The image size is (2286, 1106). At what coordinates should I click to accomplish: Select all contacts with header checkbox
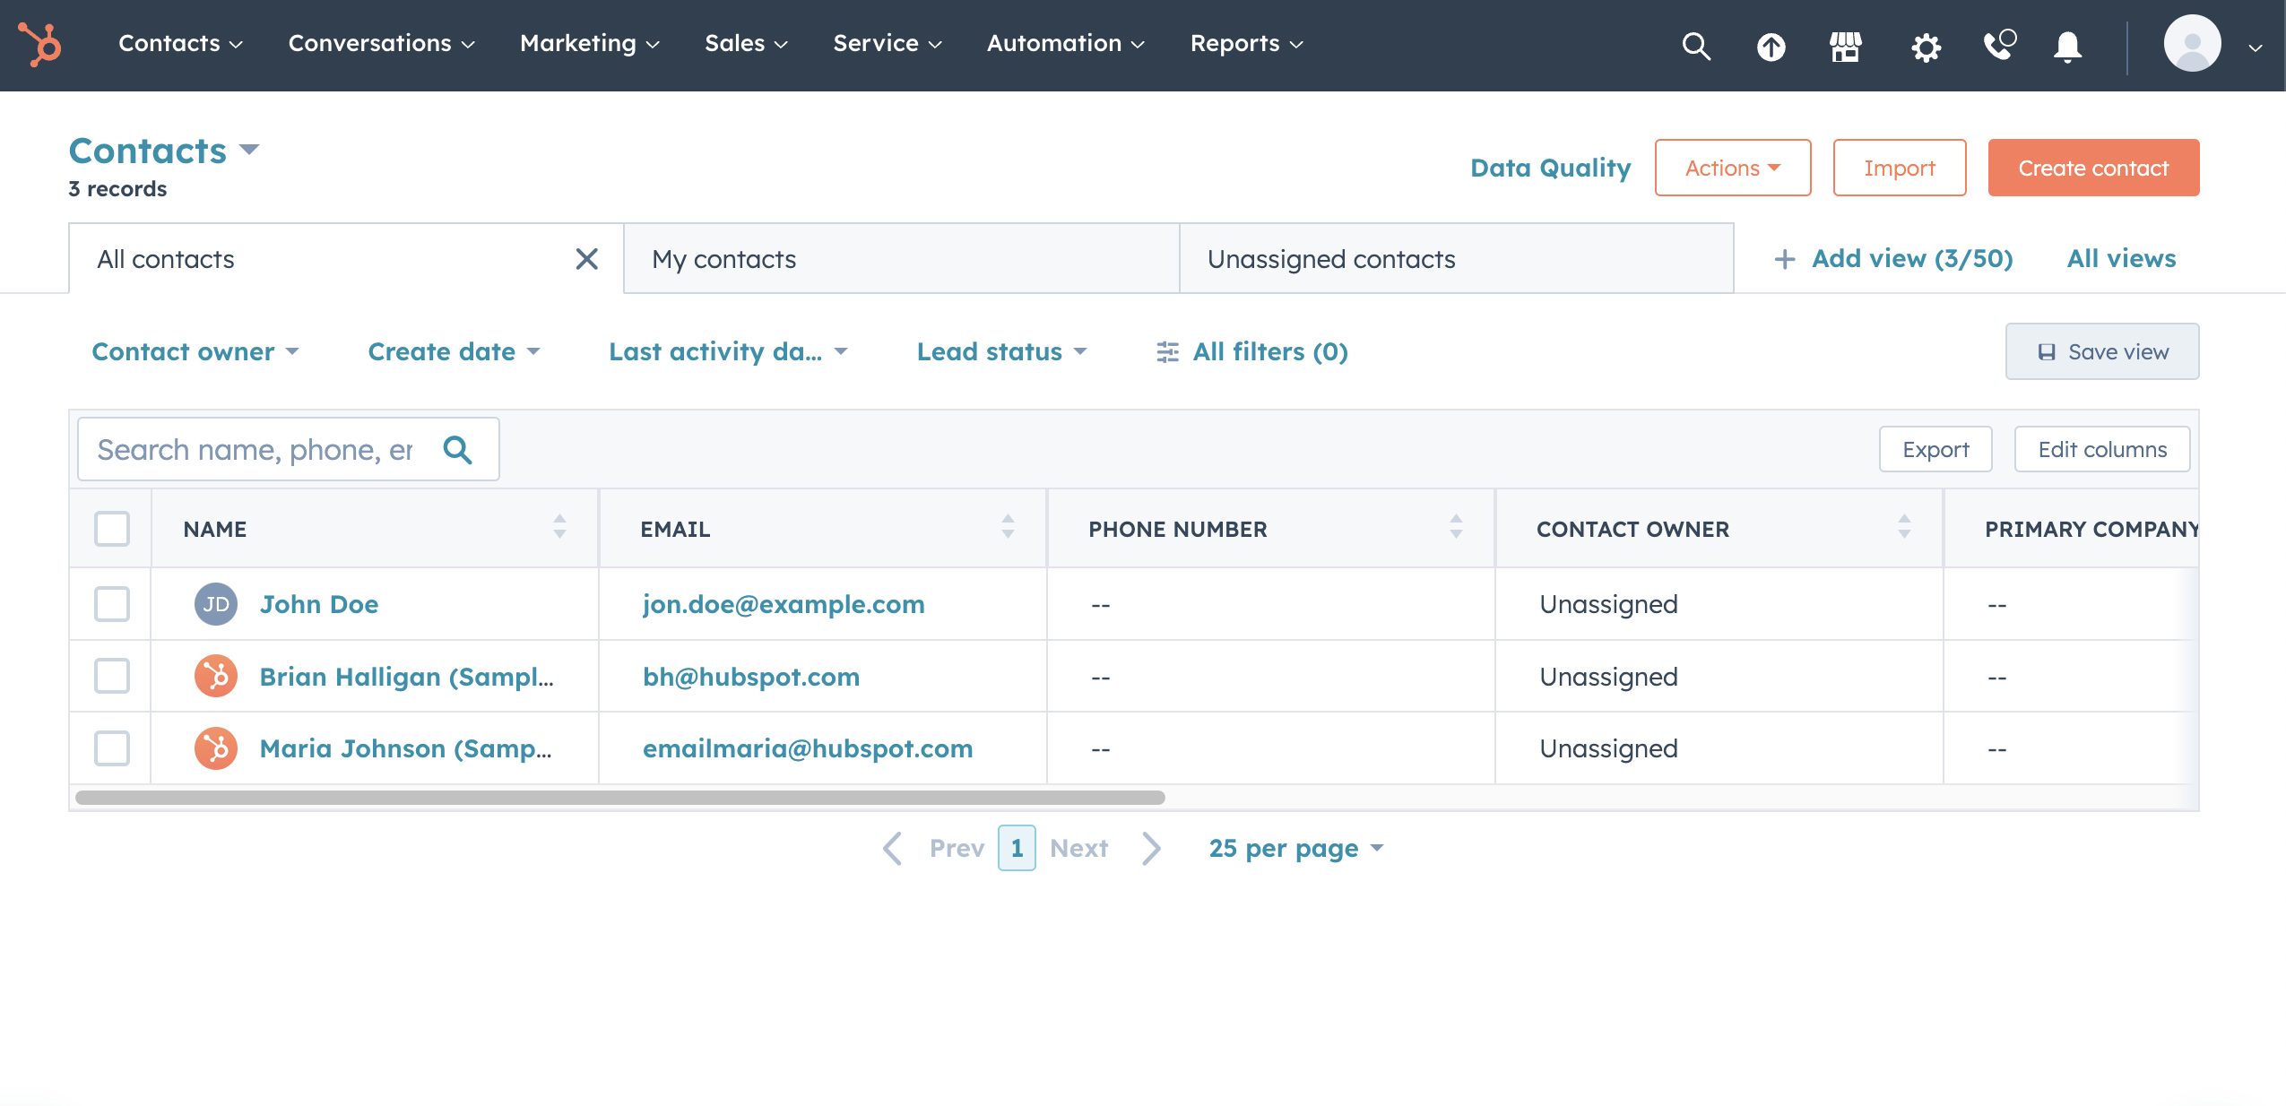pyautogui.click(x=112, y=529)
